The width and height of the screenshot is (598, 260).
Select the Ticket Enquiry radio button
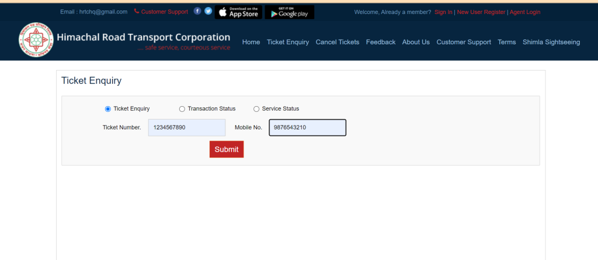point(107,109)
